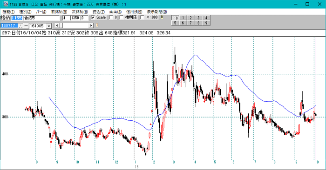Click number pad button 0
326x170 pixels.
click(175, 18)
